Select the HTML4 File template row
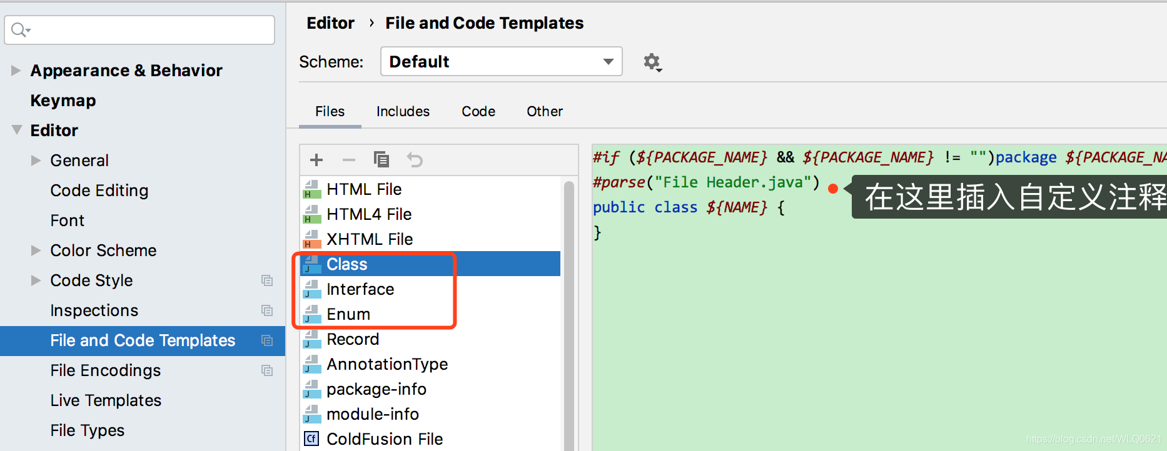The height and width of the screenshot is (451, 1167). [430, 214]
